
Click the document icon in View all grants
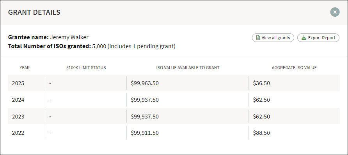(258, 38)
